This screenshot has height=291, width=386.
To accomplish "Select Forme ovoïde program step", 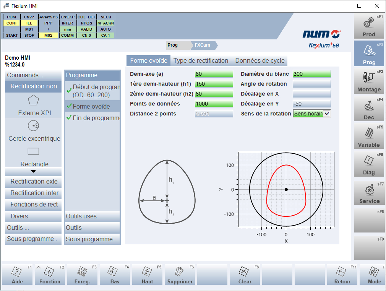I will coord(92,106).
